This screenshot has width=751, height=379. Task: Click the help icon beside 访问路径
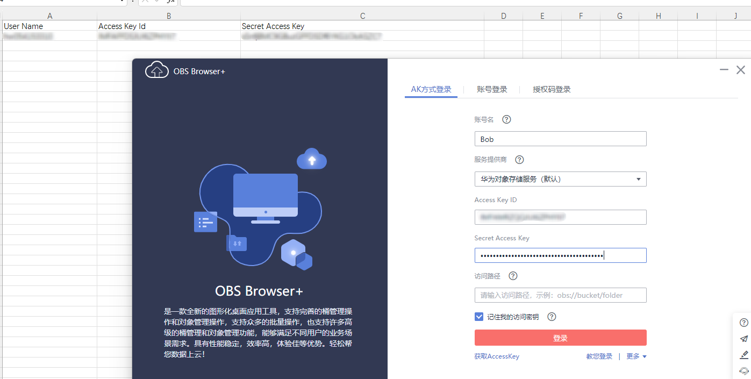point(513,276)
